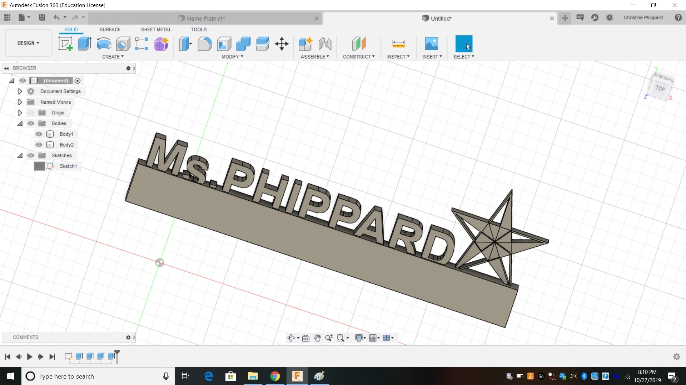The height and width of the screenshot is (385, 686).
Task: Expand the Origin node
Action: 20,113
